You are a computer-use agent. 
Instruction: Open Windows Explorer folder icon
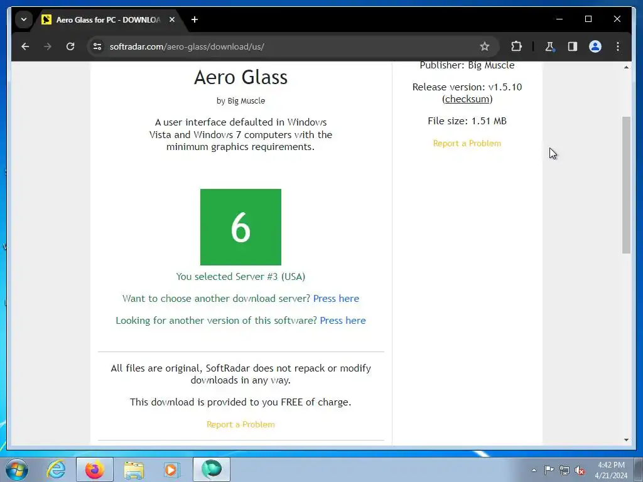134,469
